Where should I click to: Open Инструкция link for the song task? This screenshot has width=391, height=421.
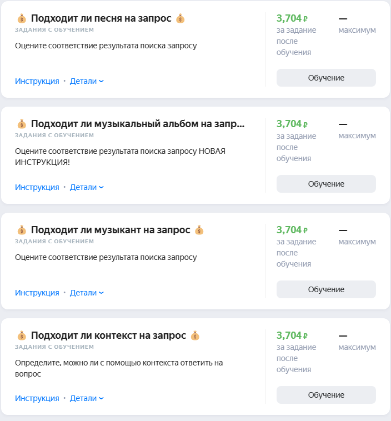[37, 81]
